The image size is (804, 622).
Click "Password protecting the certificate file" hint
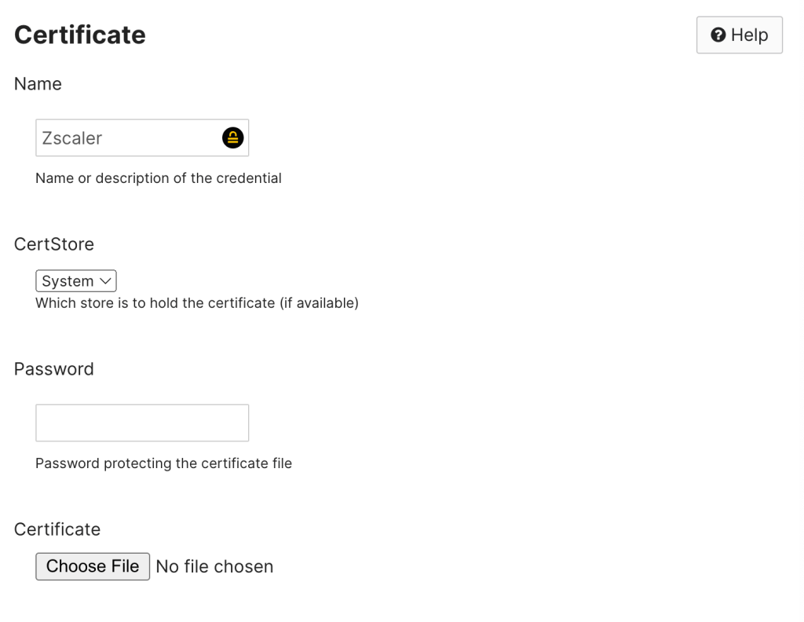163,463
